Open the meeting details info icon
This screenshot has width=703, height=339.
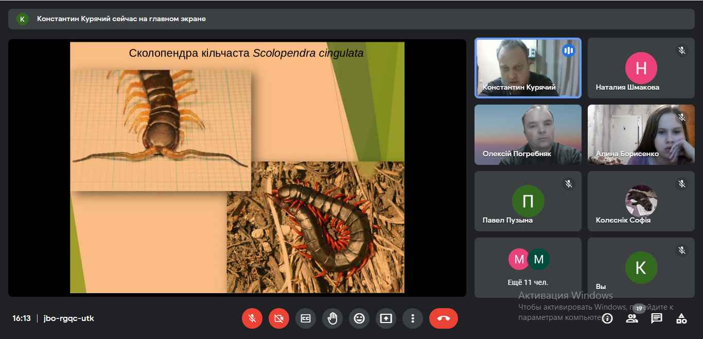click(607, 318)
